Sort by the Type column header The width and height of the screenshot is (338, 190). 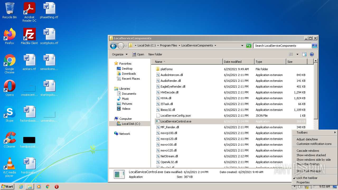click(x=270, y=62)
